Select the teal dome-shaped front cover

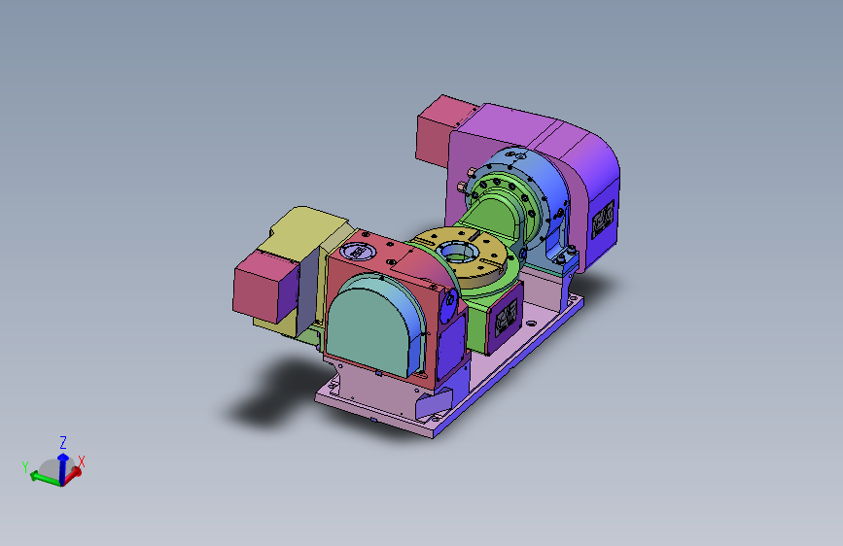374,324
